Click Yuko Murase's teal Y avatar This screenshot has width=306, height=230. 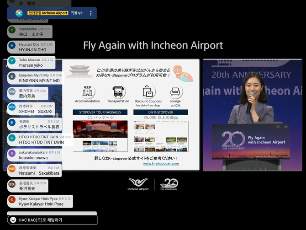click(x=12, y=62)
